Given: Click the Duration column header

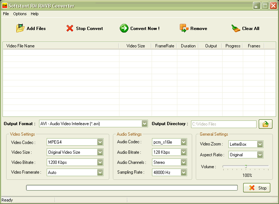Looking at the screenshot, I should 187,46.
